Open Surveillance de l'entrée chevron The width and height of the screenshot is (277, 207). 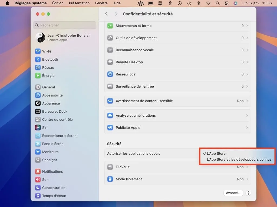(x=247, y=87)
